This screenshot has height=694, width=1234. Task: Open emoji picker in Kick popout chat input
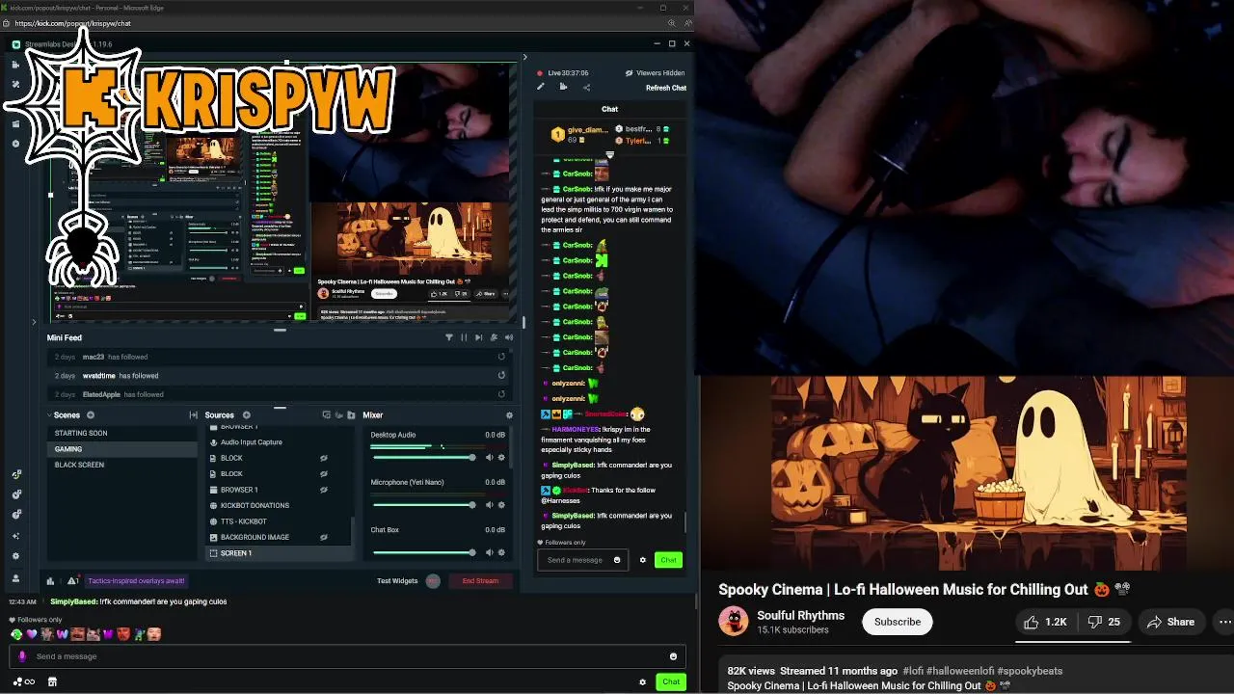(673, 656)
